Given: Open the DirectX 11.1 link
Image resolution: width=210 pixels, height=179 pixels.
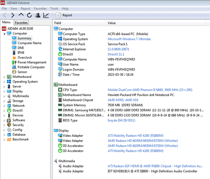Looking at the screenshot, I should pyautogui.click(x=116, y=54).
